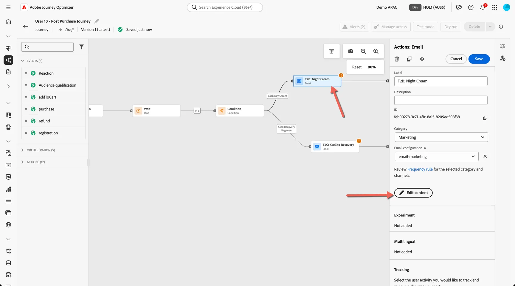Open journey settings sliders icon
This screenshot has height=286, width=515.
click(502, 46)
